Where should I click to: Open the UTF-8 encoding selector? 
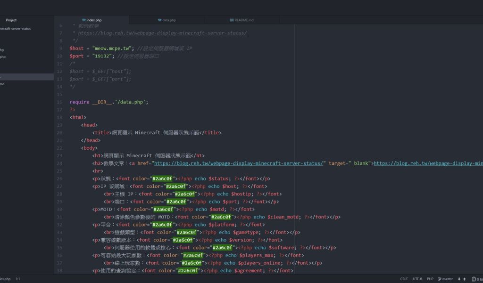[417, 279]
